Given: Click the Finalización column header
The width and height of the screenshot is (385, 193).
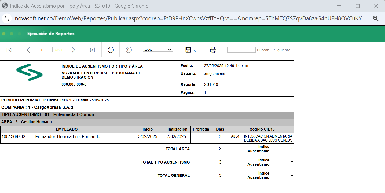Looking at the screenshot, I should (176, 129).
